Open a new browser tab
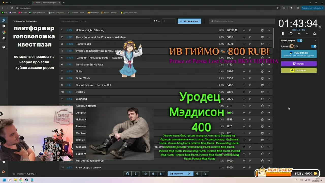 point(63,3)
